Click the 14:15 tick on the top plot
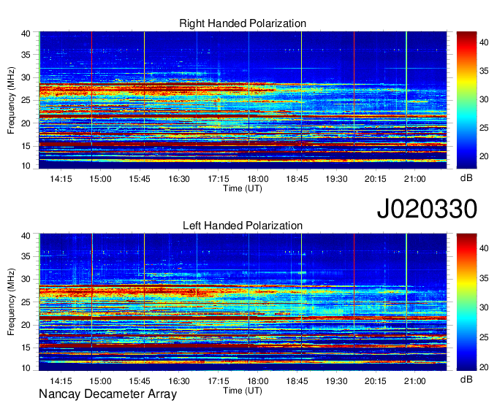Viewport: 497px width, 403px height. 61,179
